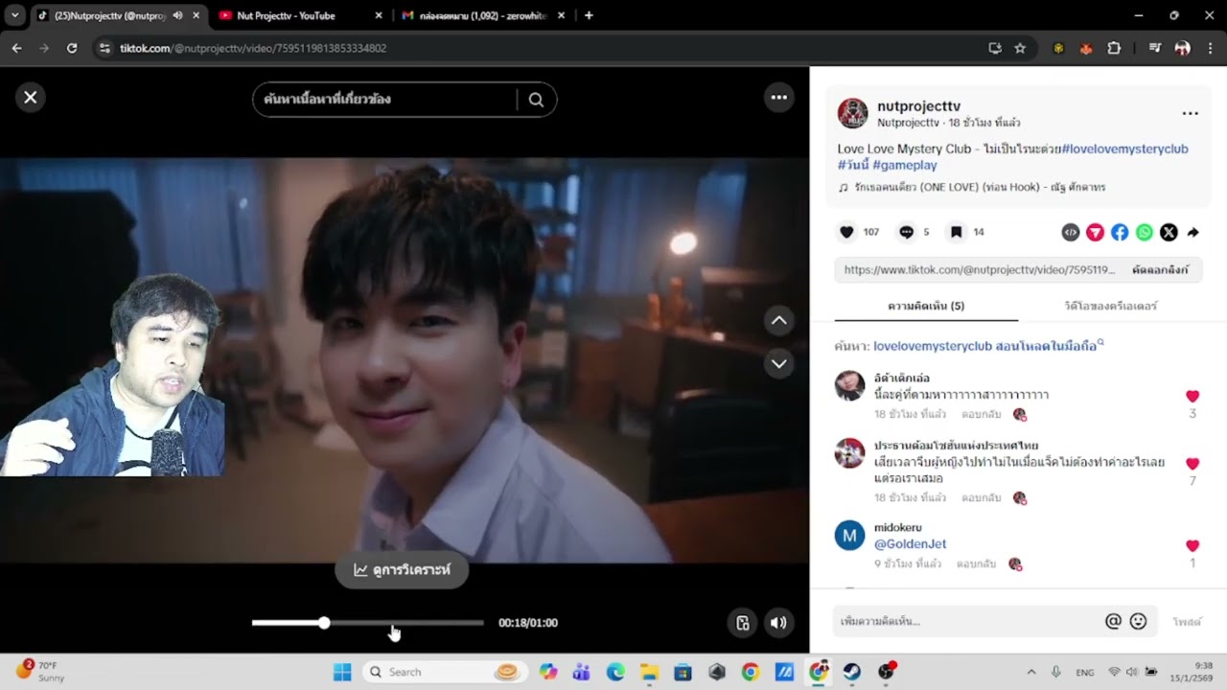Share via red send-to-friends icon

click(1095, 232)
